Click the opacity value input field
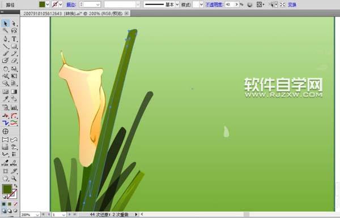Screen dimensions: 340x218 (230, 5)
